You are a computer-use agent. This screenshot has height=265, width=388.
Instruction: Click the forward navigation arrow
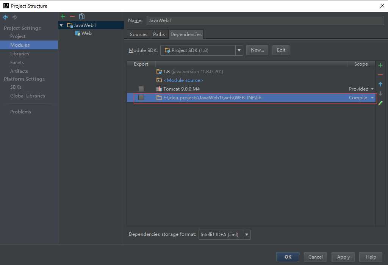pos(15,17)
